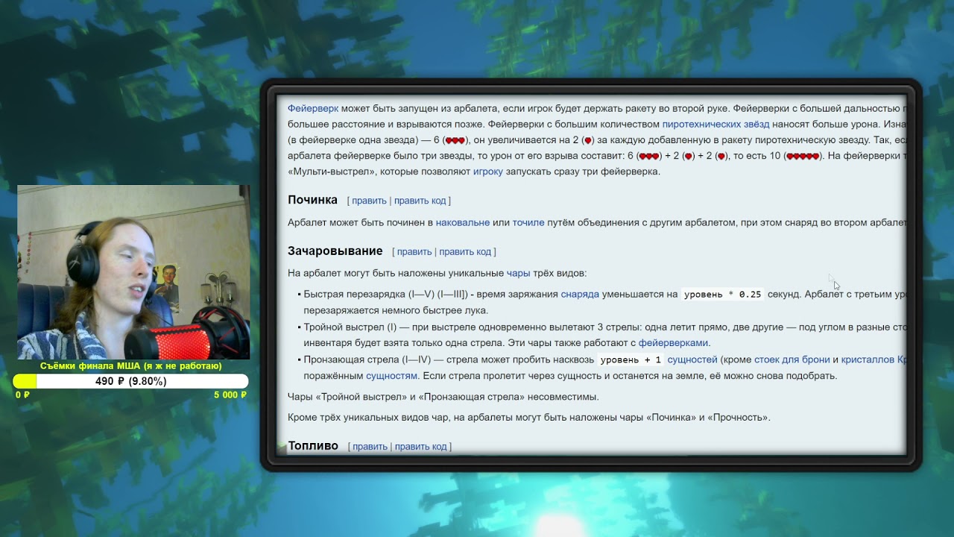Open the наковальне link
Viewport: 954px width, 537px height.
(463, 222)
